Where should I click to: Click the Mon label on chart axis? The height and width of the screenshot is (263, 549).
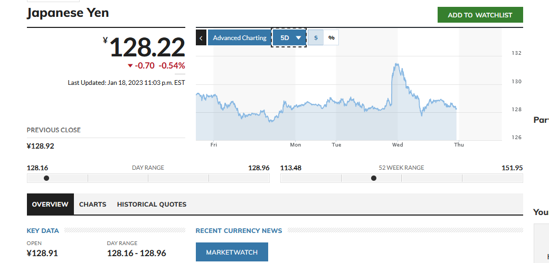coord(296,144)
